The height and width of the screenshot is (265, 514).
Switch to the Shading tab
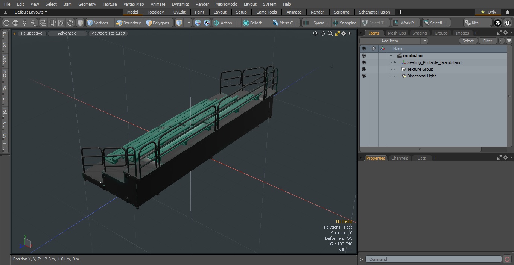pos(420,33)
